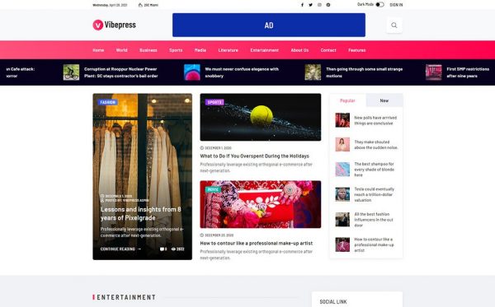Click thumbnail beside 'First DMP restrictions' headline

click(x=434, y=72)
